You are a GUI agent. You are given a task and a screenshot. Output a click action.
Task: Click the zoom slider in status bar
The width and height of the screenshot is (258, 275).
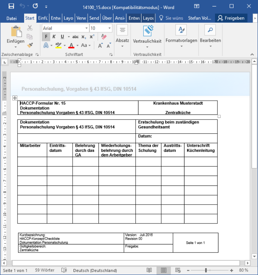tap(206, 270)
